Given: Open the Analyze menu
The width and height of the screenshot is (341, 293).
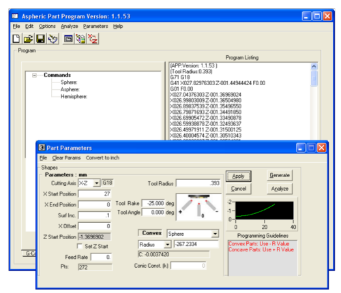Looking at the screenshot, I should click(x=70, y=27).
